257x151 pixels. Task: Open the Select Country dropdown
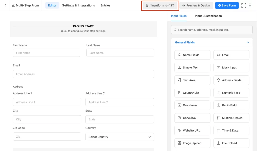119,137
